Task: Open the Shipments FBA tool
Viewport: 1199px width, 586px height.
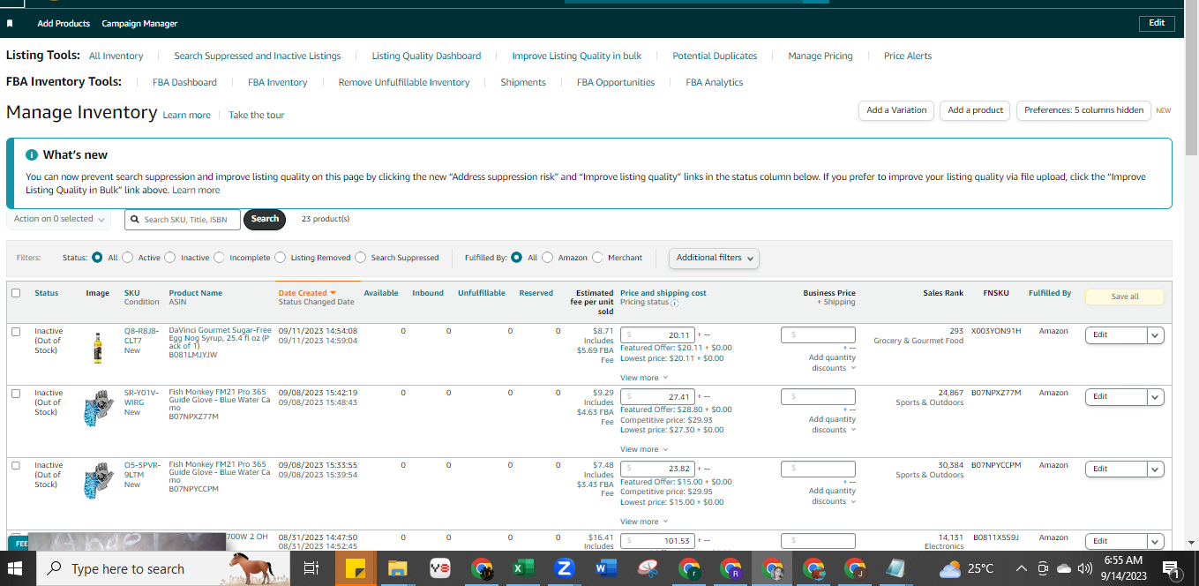Action: tap(523, 82)
